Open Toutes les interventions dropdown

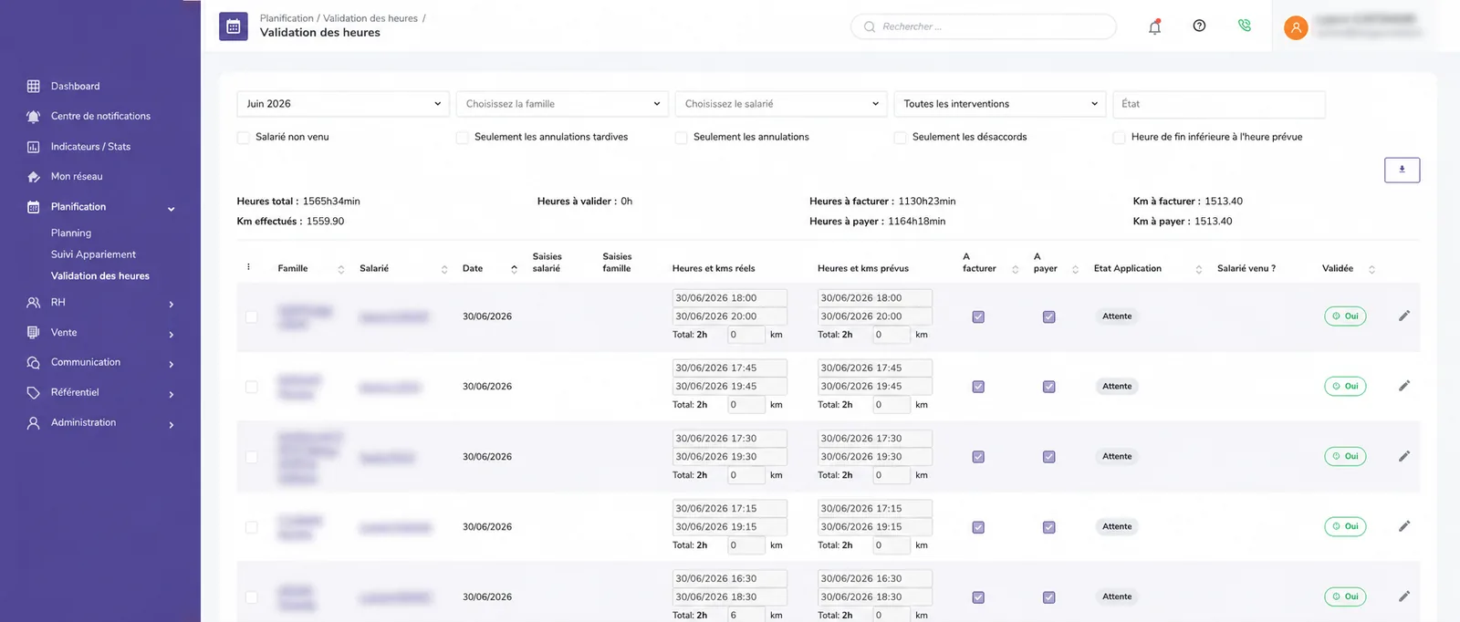(1000, 104)
